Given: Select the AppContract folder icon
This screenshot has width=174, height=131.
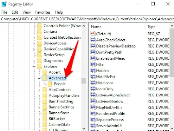Looking at the screenshot, I should 45,90.
